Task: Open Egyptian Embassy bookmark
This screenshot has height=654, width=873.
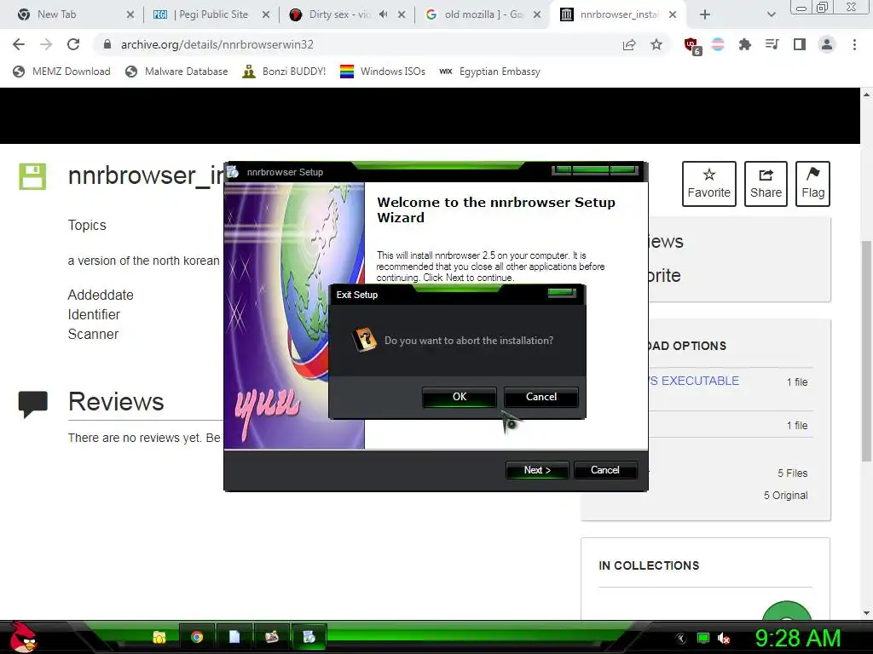Action: tap(489, 72)
